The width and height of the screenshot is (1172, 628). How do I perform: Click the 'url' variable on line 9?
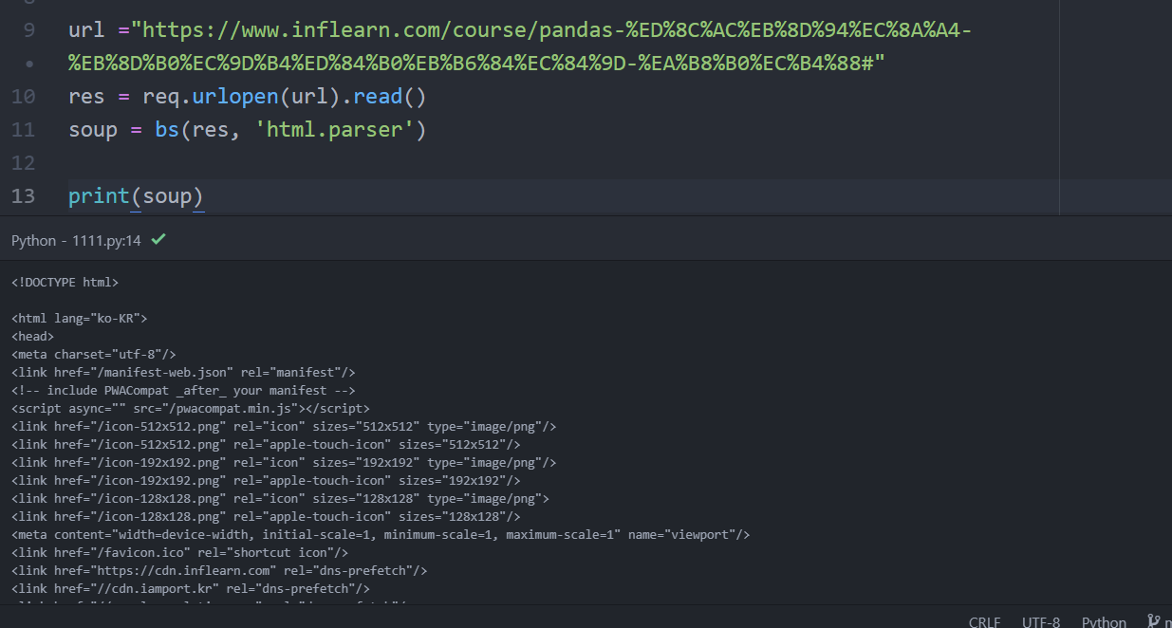[86, 30]
